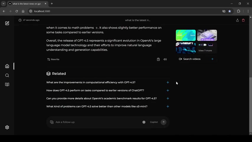Copy the answer with the clipboard icon
252x142 pixels.
(x=158, y=59)
